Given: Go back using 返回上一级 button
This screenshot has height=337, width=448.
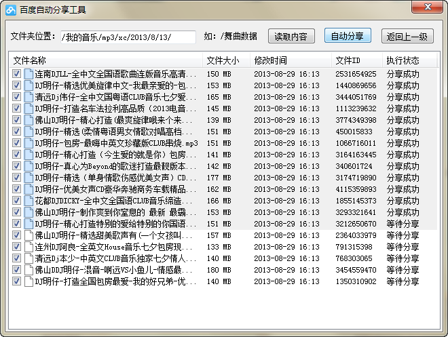Looking at the screenshot, I should tap(407, 36).
